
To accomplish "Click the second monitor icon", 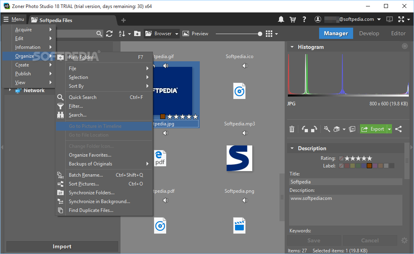I will [390, 19].
